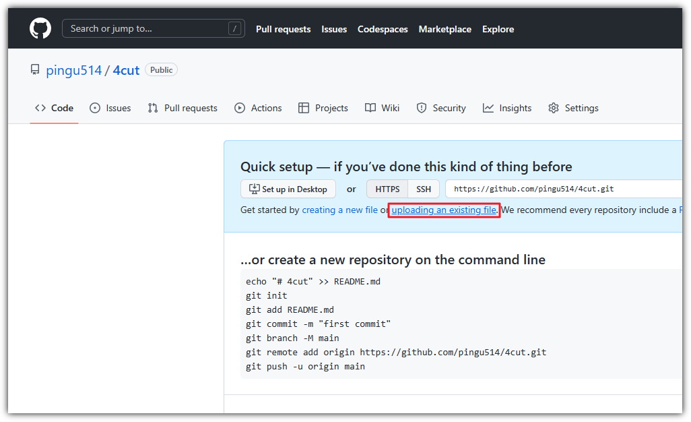
Task: Open Explore in the header
Action: [x=498, y=29]
